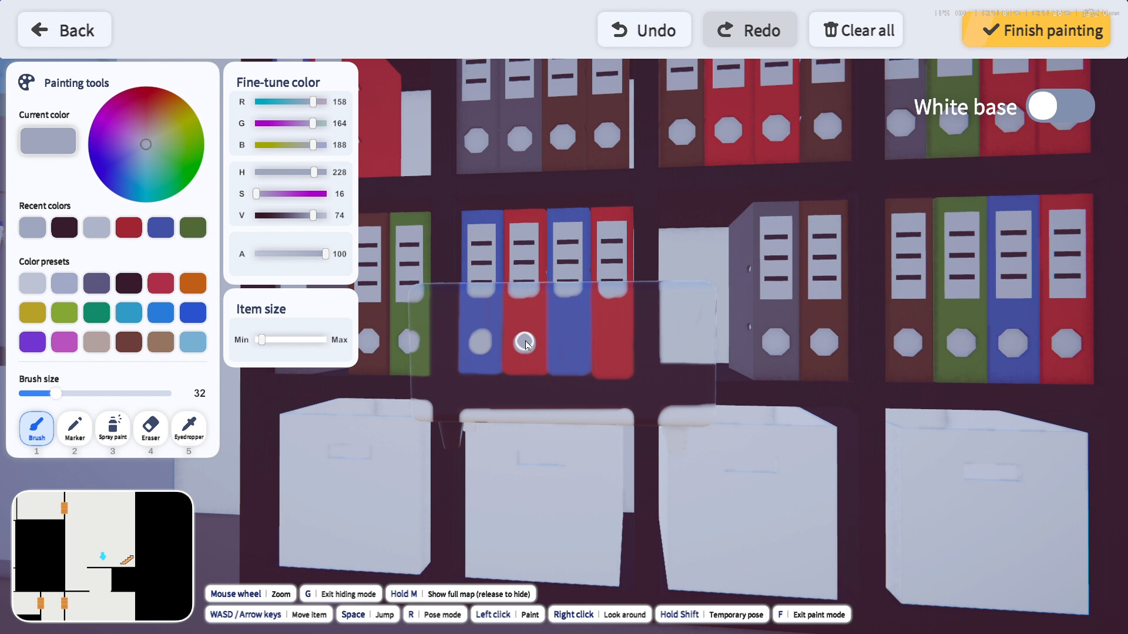Screen dimensions: 1128x634
Task: Choose the pink magenta color preset
Action: click(x=65, y=342)
